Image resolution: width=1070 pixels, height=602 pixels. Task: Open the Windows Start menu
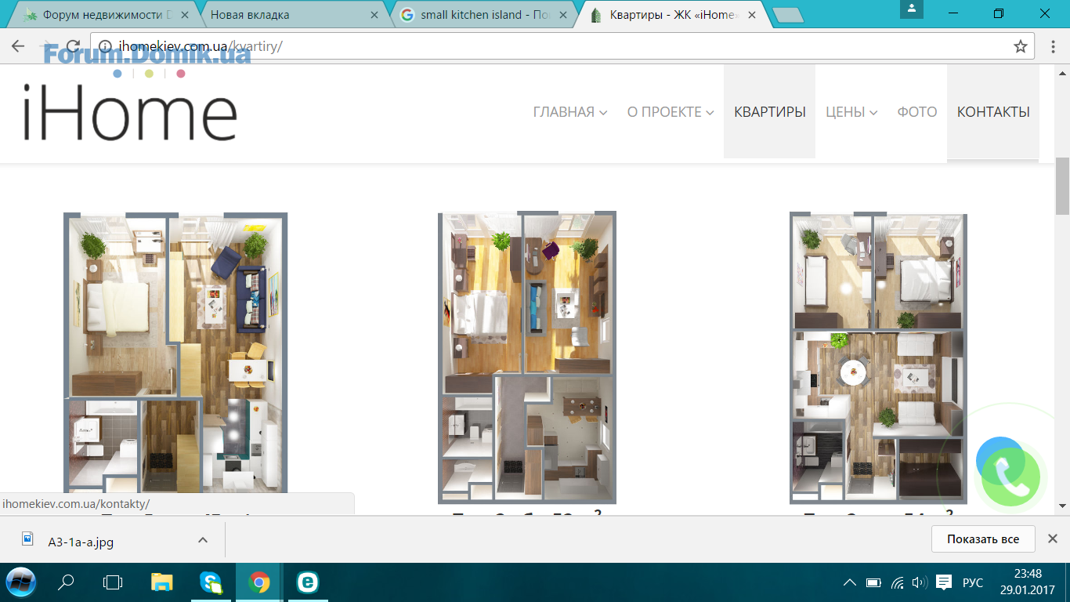pos(21,582)
